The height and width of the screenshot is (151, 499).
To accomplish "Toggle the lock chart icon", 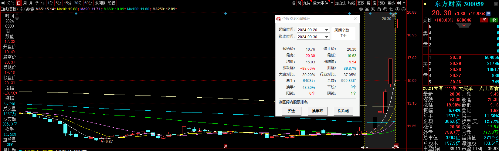I will point(379,9).
